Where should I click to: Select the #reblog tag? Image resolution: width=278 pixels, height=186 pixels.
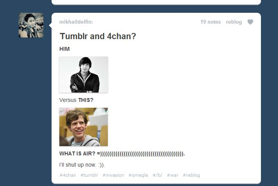(191, 175)
